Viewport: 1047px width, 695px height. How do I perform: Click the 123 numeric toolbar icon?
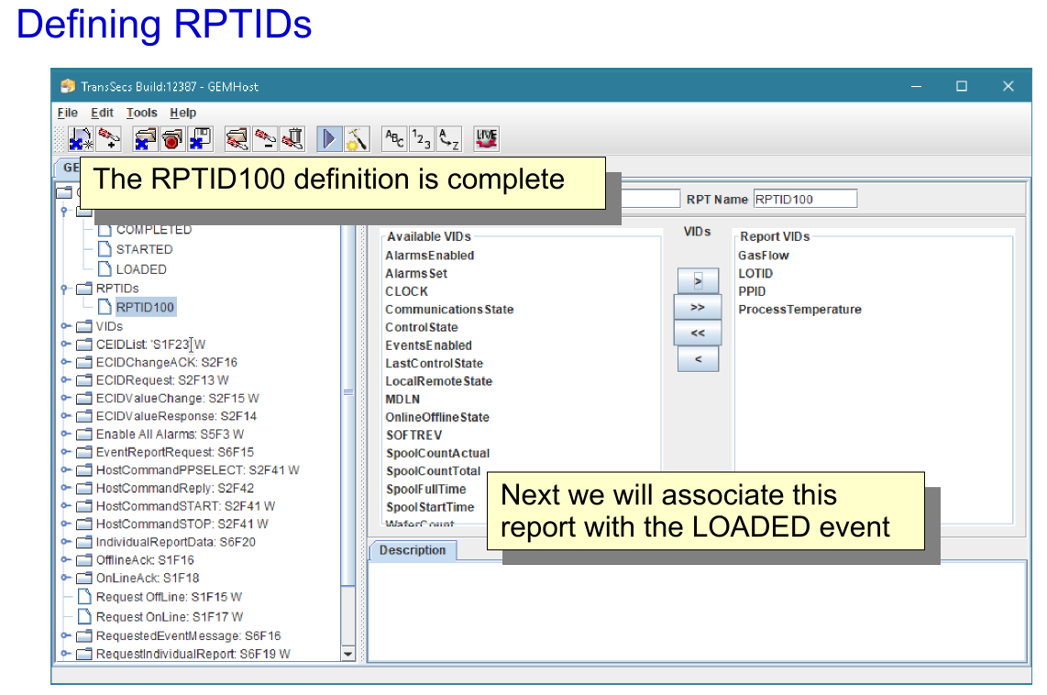pyautogui.click(x=421, y=139)
